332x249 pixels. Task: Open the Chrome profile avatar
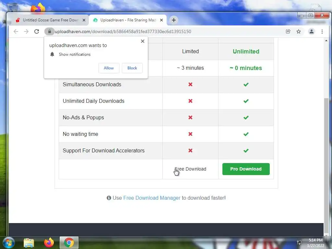click(x=312, y=31)
